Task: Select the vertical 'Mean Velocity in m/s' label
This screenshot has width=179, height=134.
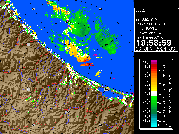Action: coord(170,94)
